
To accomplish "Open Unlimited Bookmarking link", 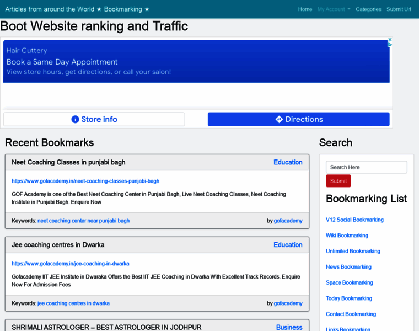I will click(x=353, y=252).
